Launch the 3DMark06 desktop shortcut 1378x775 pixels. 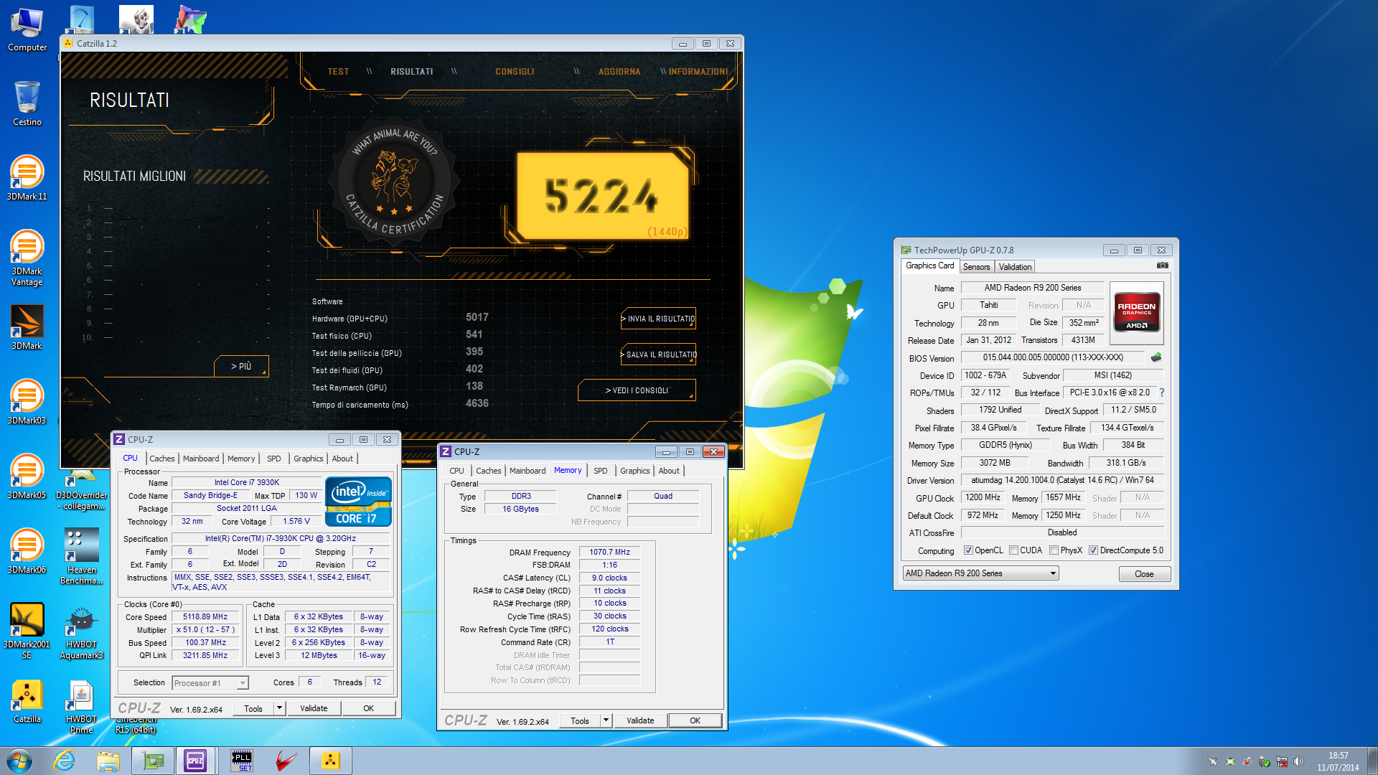(x=27, y=551)
